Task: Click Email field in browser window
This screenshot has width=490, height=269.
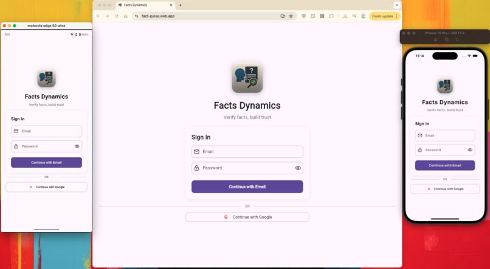Action: pyautogui.click(x=247, y=152)
